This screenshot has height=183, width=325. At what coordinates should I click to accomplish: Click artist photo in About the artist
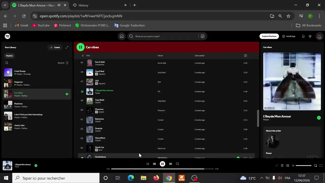pyautogui.click(x=273, y=142)
